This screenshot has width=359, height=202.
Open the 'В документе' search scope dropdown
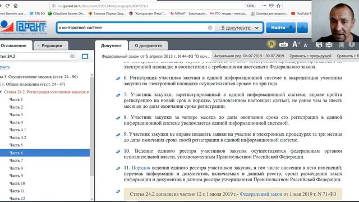point(240,27)
